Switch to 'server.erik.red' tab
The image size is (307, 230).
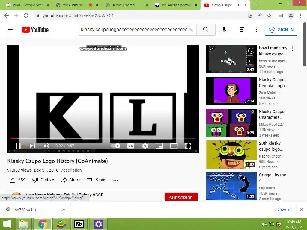(127, 5)
